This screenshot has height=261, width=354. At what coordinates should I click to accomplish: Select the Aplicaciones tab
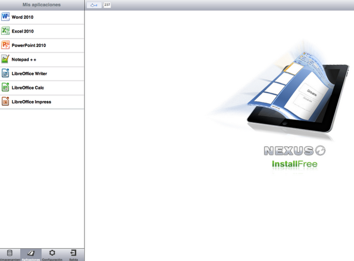(x=31, y=255)
